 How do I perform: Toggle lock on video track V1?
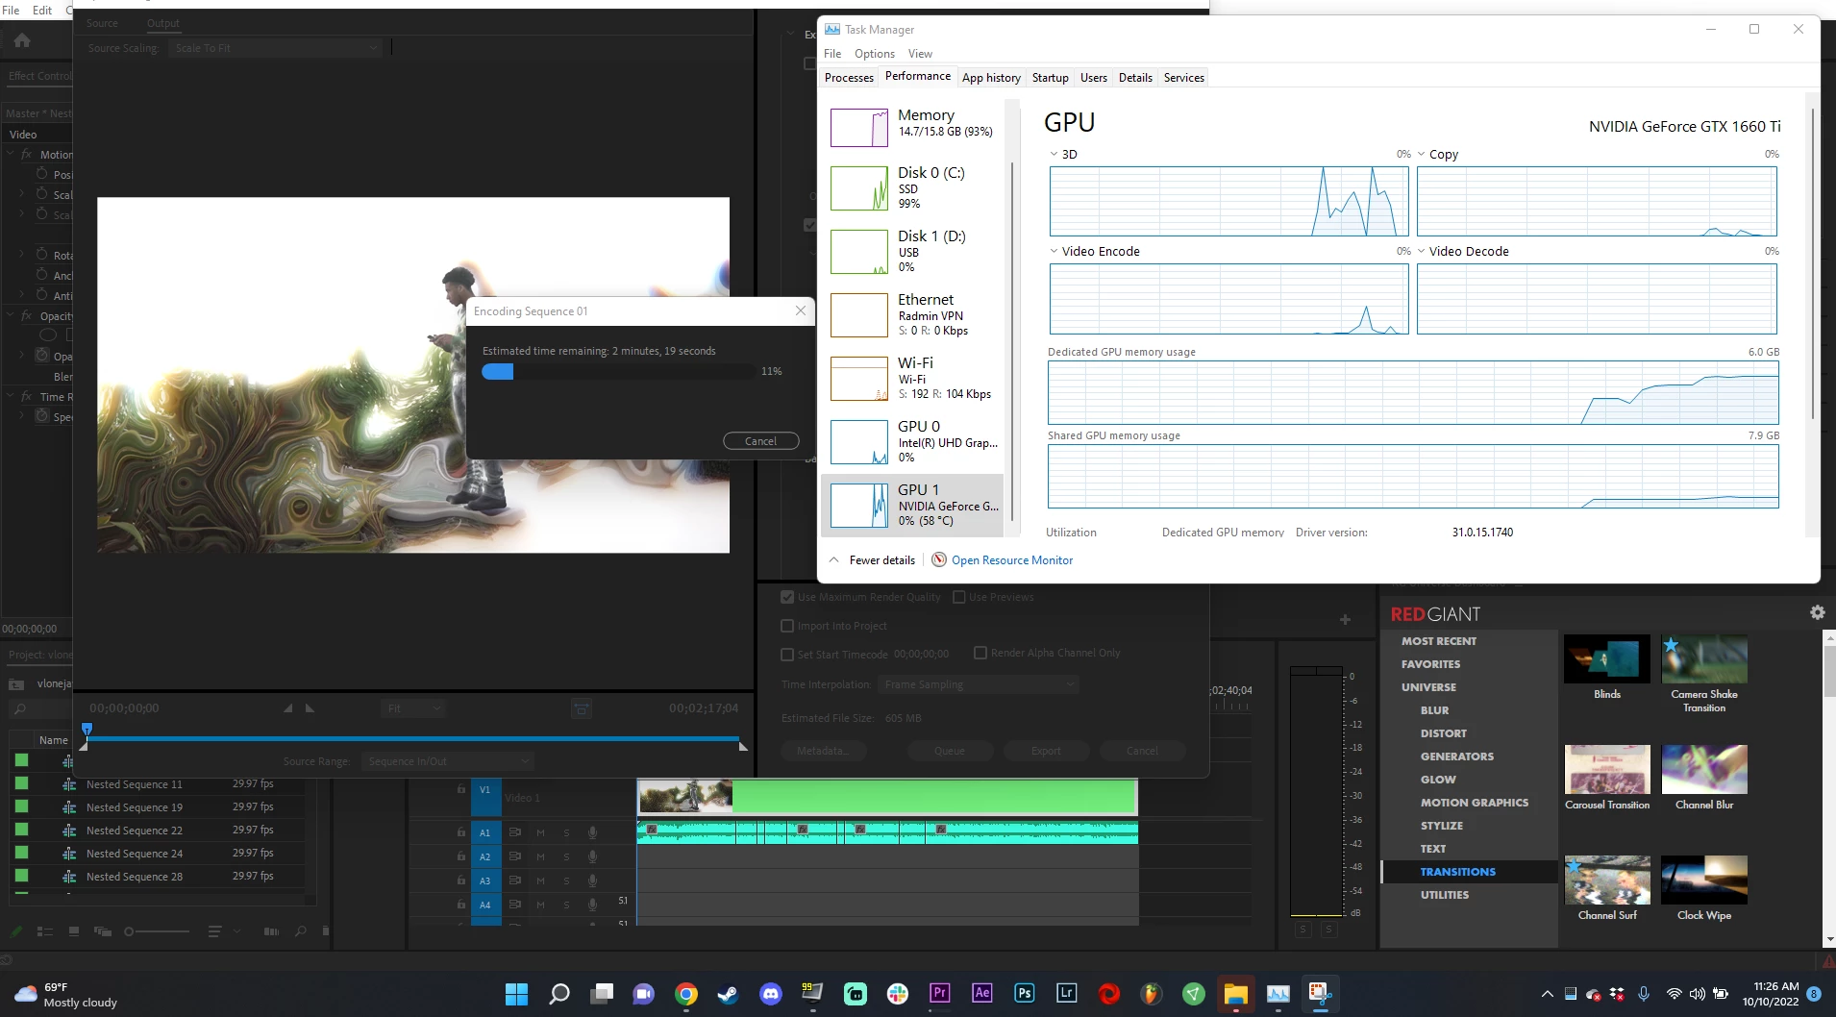point(461,789)
